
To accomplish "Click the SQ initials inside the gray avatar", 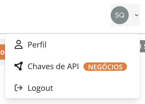I will click(120, 15).
